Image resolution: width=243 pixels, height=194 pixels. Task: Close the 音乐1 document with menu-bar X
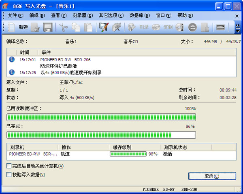pyautogui.click(x=237, y=16)
